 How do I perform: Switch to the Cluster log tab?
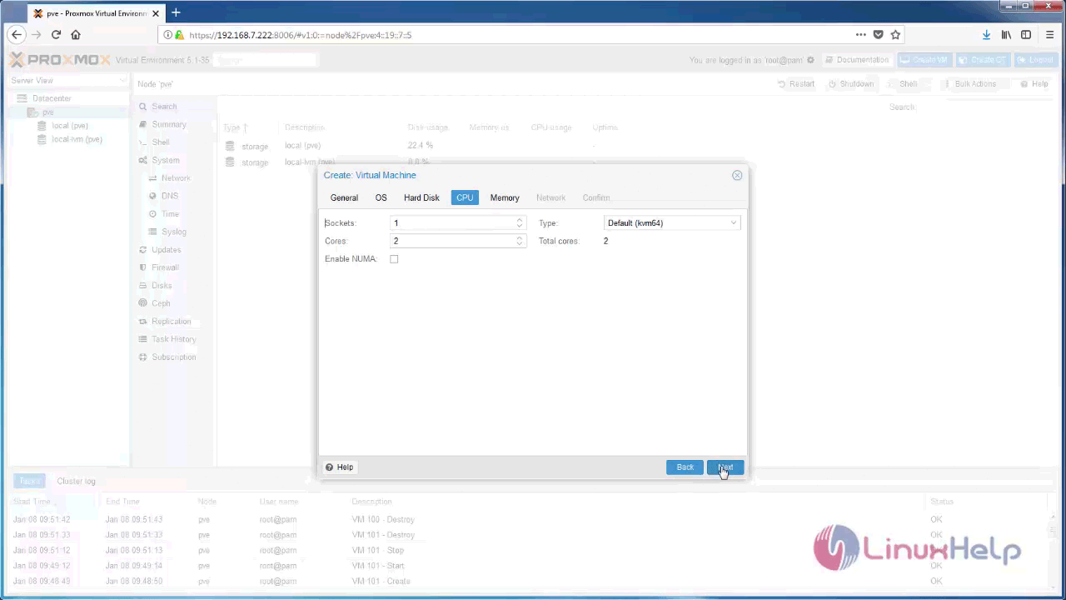76,482
